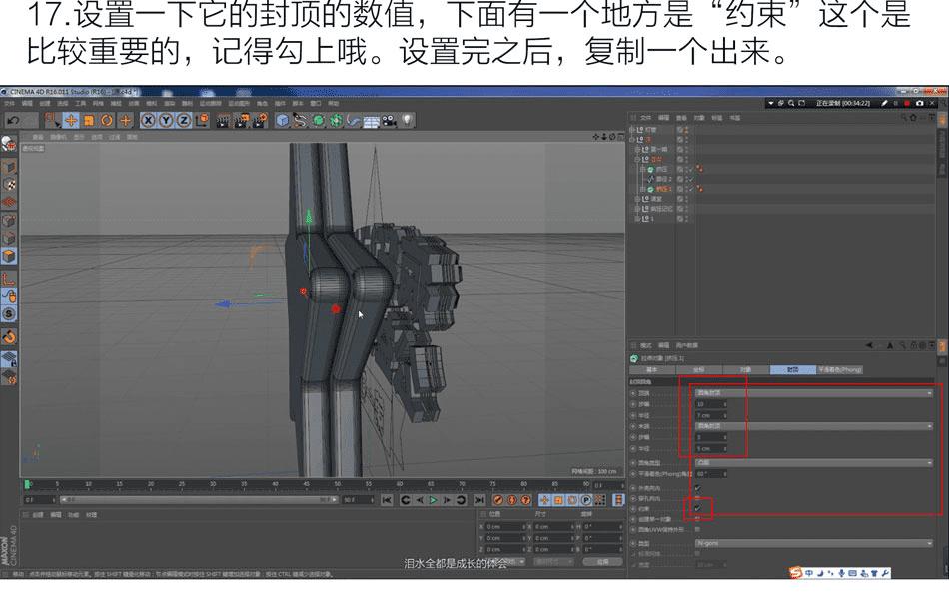This screenshot has width=949, height=599.
Task: Add a Light object
Action: click(408, 121)
